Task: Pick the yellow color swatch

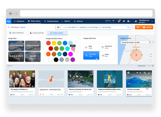Action: 54,43
